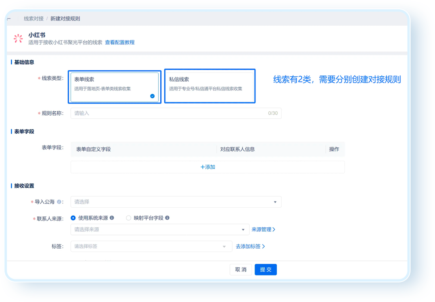Click the 表单自定义字段 column header
Image resolution: width=435 pixels, height=302 pixels.
[x=93, y=149]
